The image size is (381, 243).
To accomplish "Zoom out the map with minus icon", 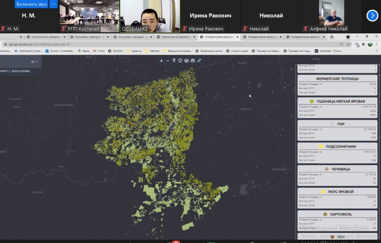I will click(167, 61).
